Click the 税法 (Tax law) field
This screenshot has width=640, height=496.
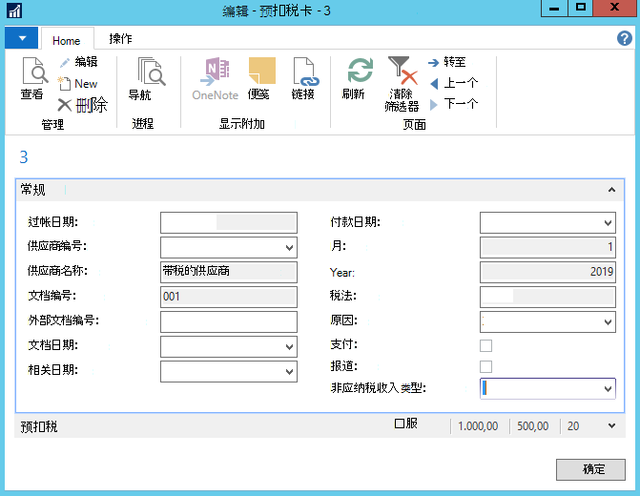pos(547,297)
